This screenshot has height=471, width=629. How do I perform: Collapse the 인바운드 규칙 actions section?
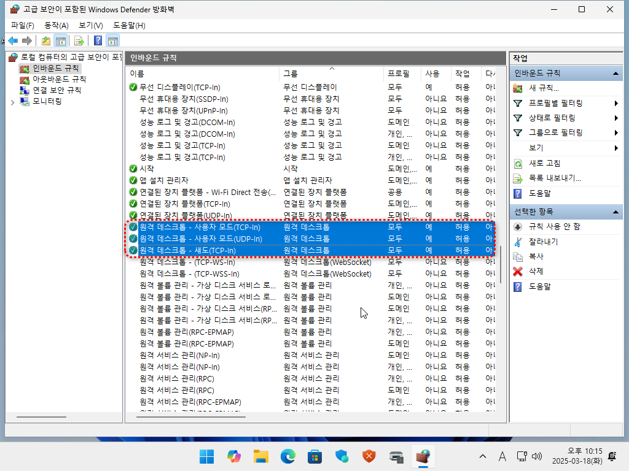[x=615, y=74]
